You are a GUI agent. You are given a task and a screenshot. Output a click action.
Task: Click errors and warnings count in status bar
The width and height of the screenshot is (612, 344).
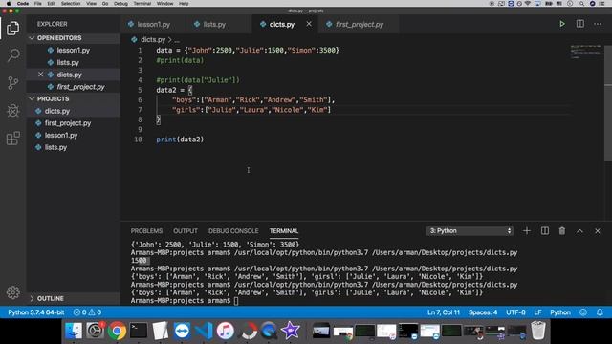tap(87, 312)
